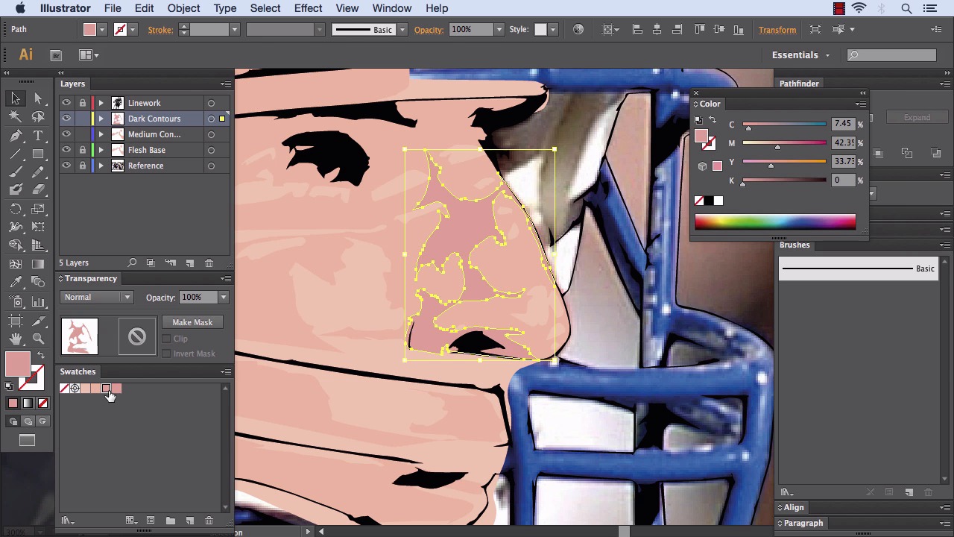Select the Artboard tool
The width and height of the screenshot is (954, 537).
16,321
